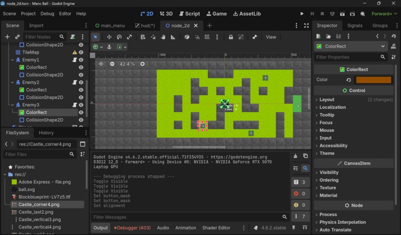
Task: Zoom in the 2D viewport
Action: [142, 64]
